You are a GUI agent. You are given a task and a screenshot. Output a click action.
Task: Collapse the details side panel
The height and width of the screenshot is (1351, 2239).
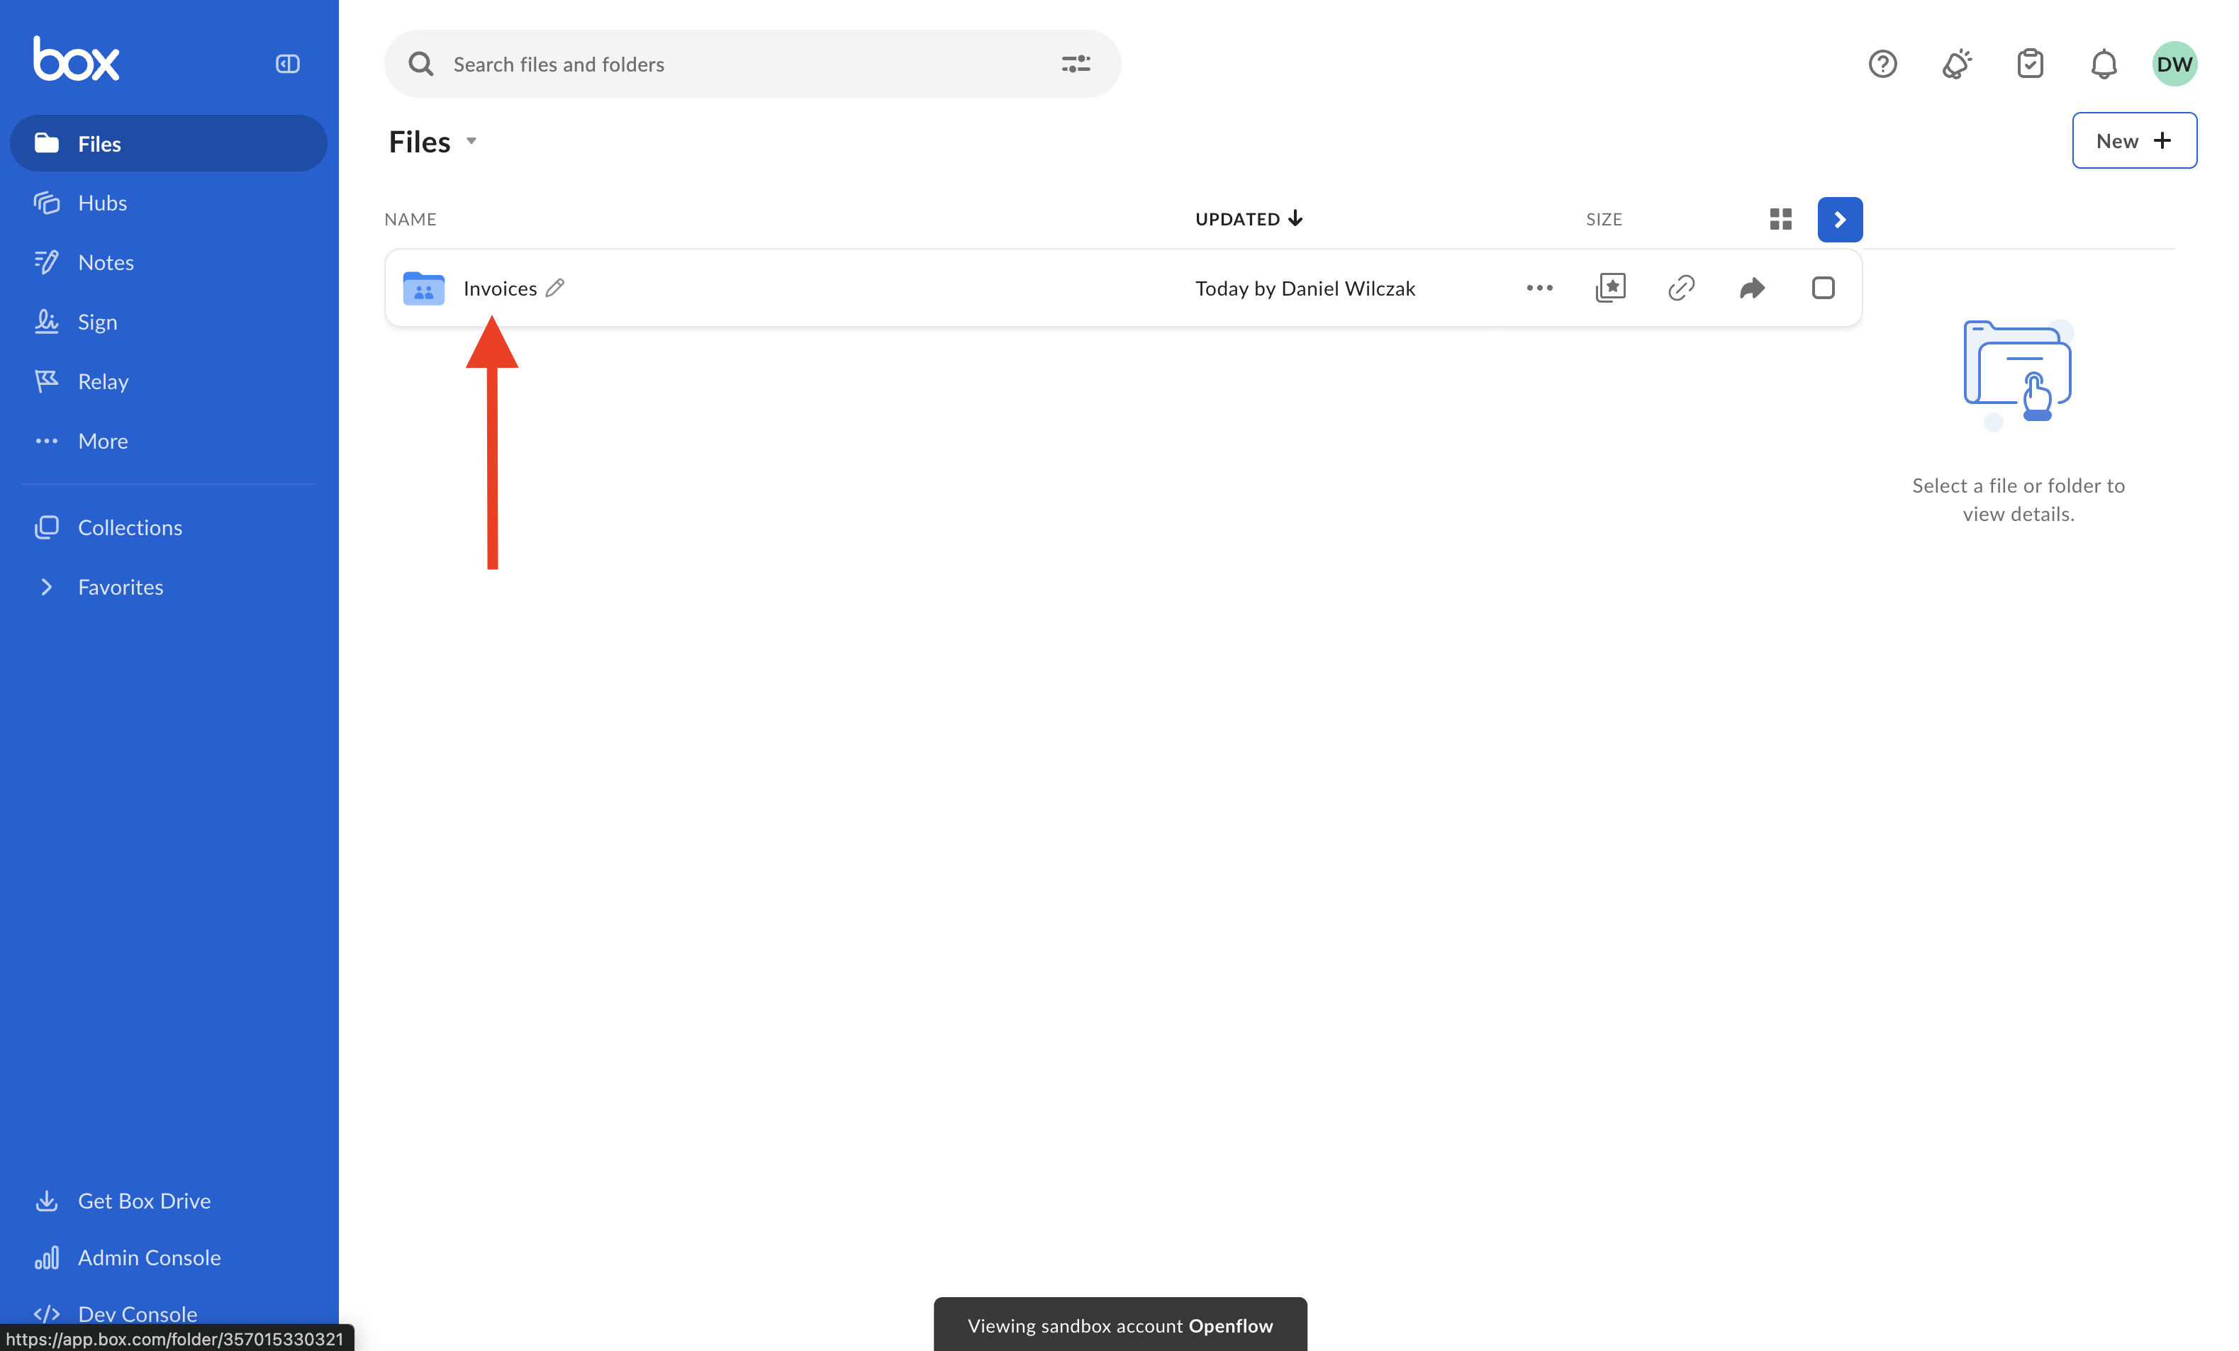click(1839, 219)
